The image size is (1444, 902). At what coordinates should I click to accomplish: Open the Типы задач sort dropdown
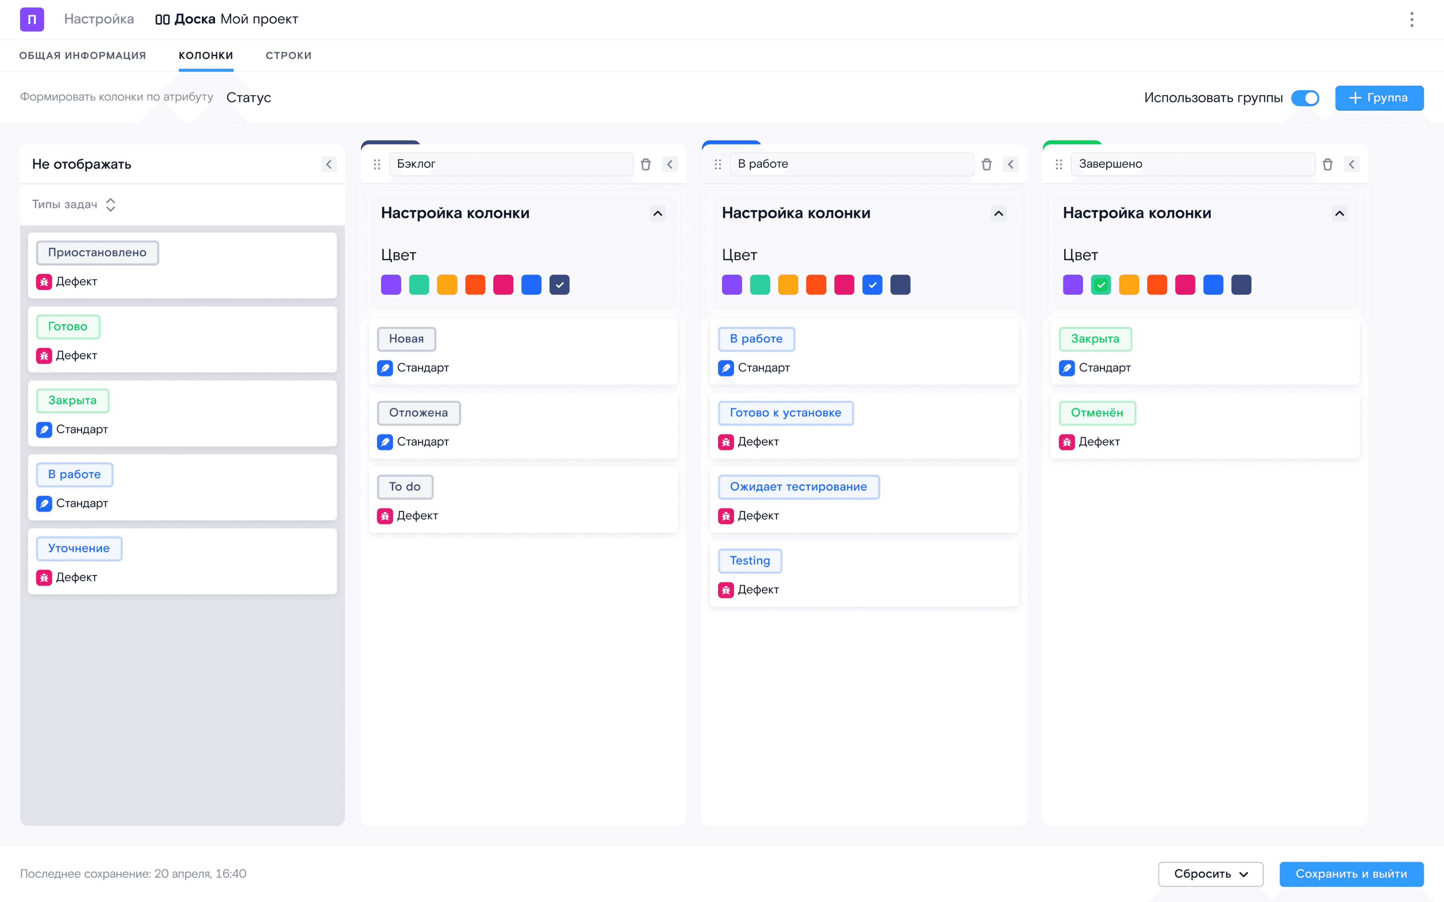coord(74,204)
